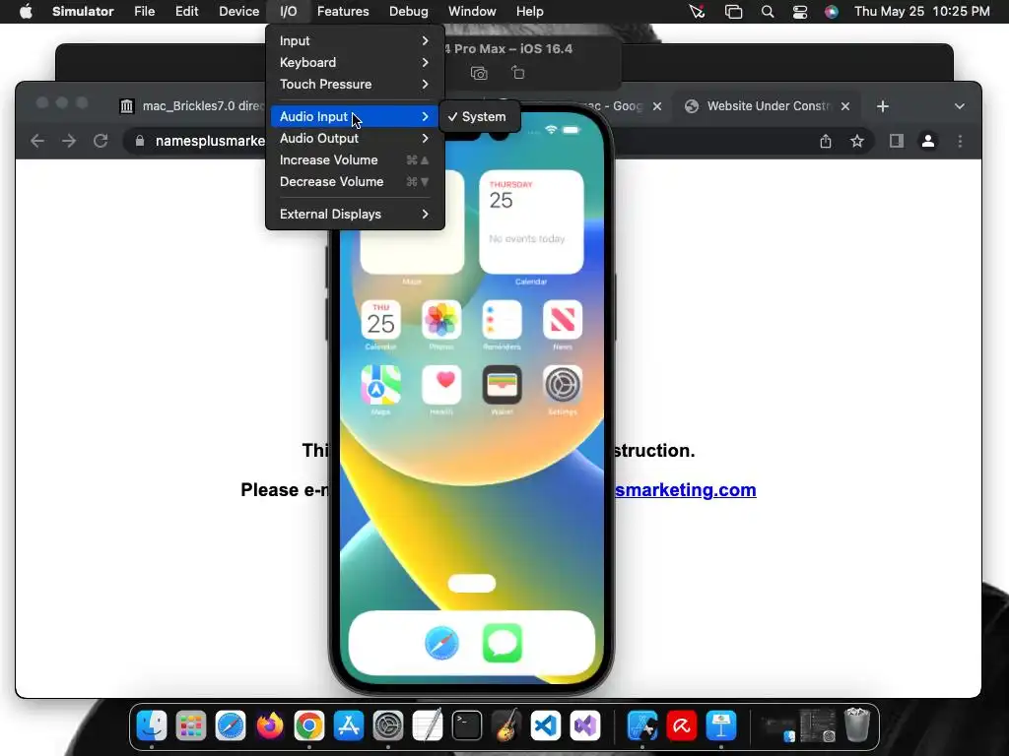Tap the Calendar widget showing Thursday 25
The width and height of the screenshot is (1009, 756).
(x=531, y=222)
